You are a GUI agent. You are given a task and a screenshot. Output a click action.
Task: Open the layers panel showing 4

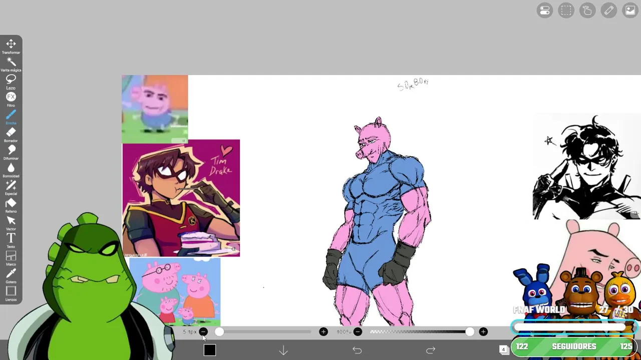coord(504,350)
